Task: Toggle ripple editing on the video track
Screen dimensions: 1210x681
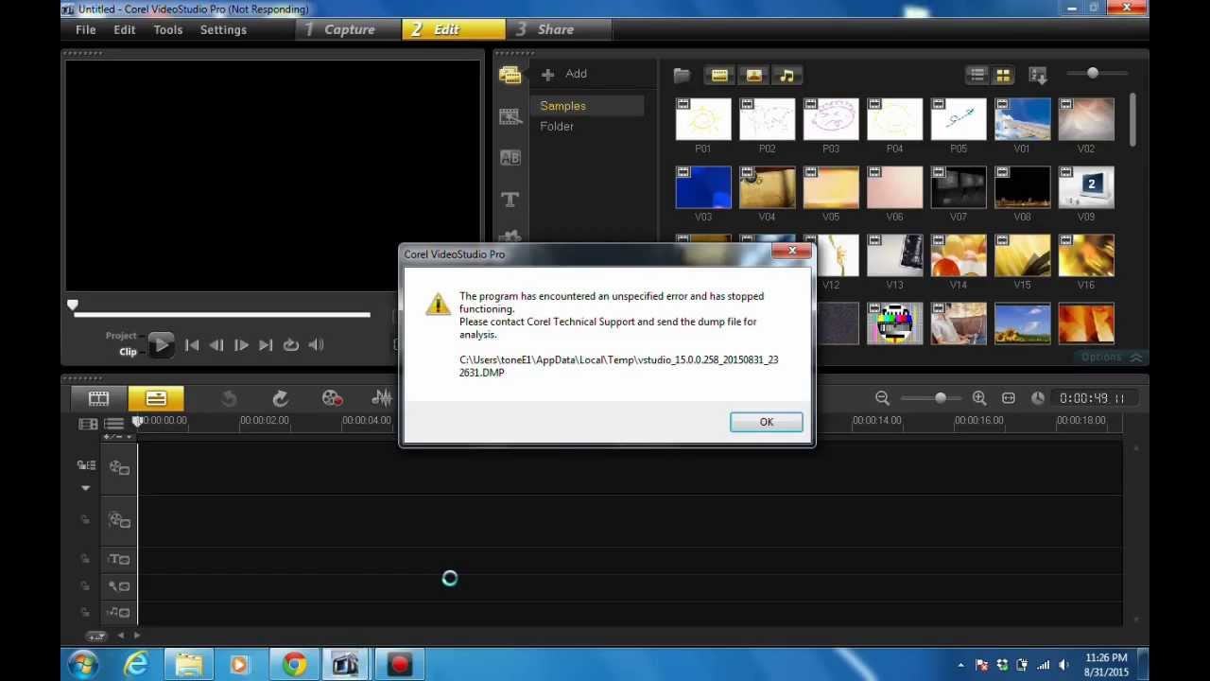Action: 86,465
